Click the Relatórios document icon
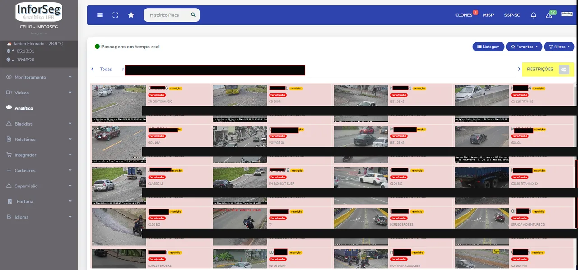Viewport: 578px width, 270px height. 9,139
